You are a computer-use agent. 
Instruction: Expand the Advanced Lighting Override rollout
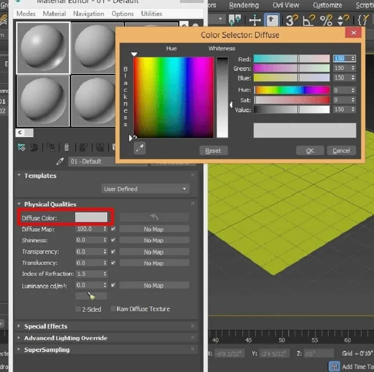tap(66, 338)
